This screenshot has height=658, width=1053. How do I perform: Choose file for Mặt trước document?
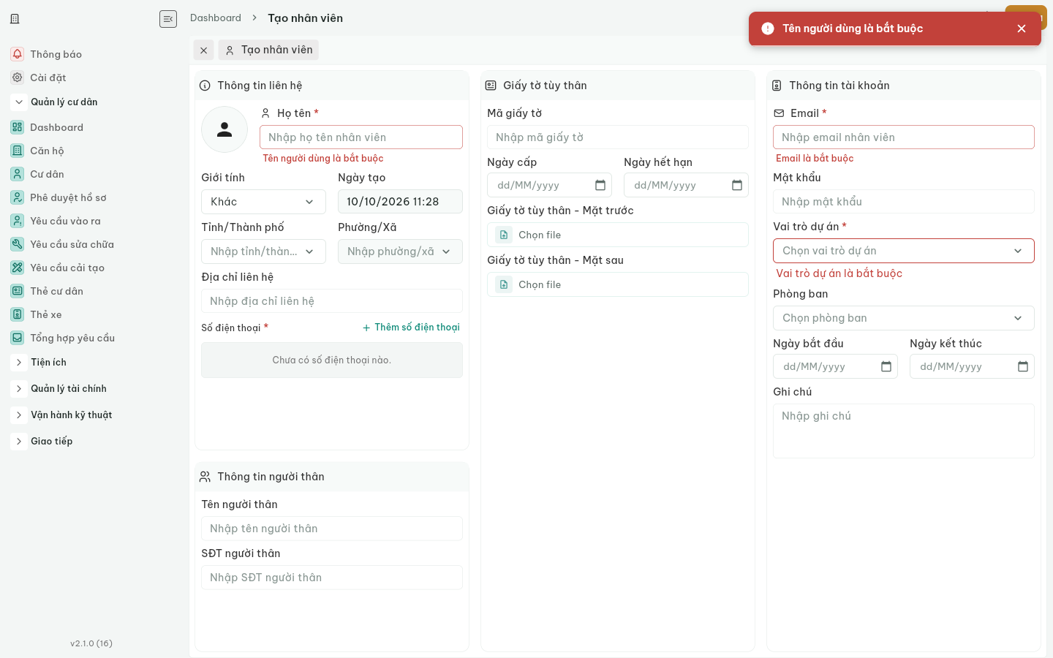pyautogui.click(x=618, y=235)
